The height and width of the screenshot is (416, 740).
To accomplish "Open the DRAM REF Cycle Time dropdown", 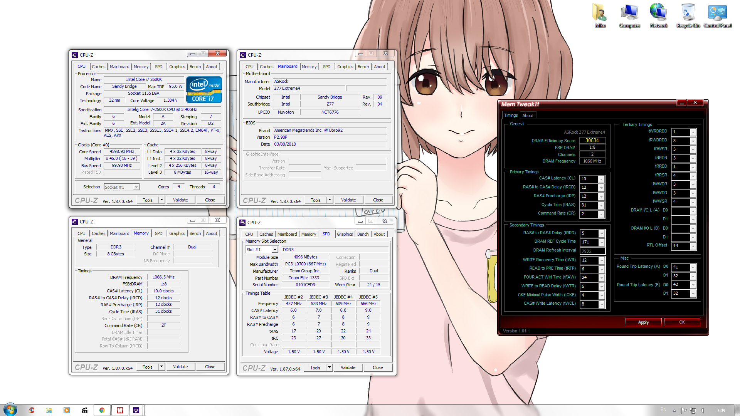I will [x=602, y=242].
